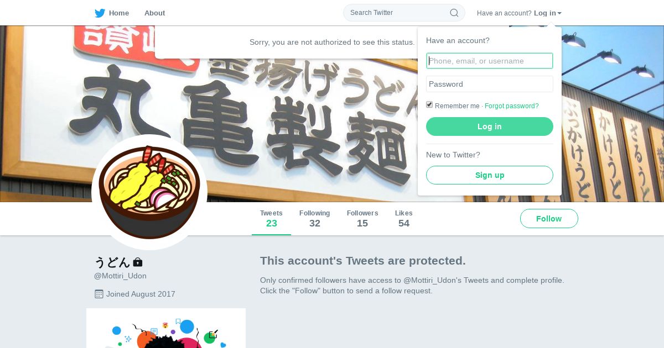This screenshot has width=664, height=348.
Task: Uncheck the Remember me checkbox
Action: click(x=429, y=105)
